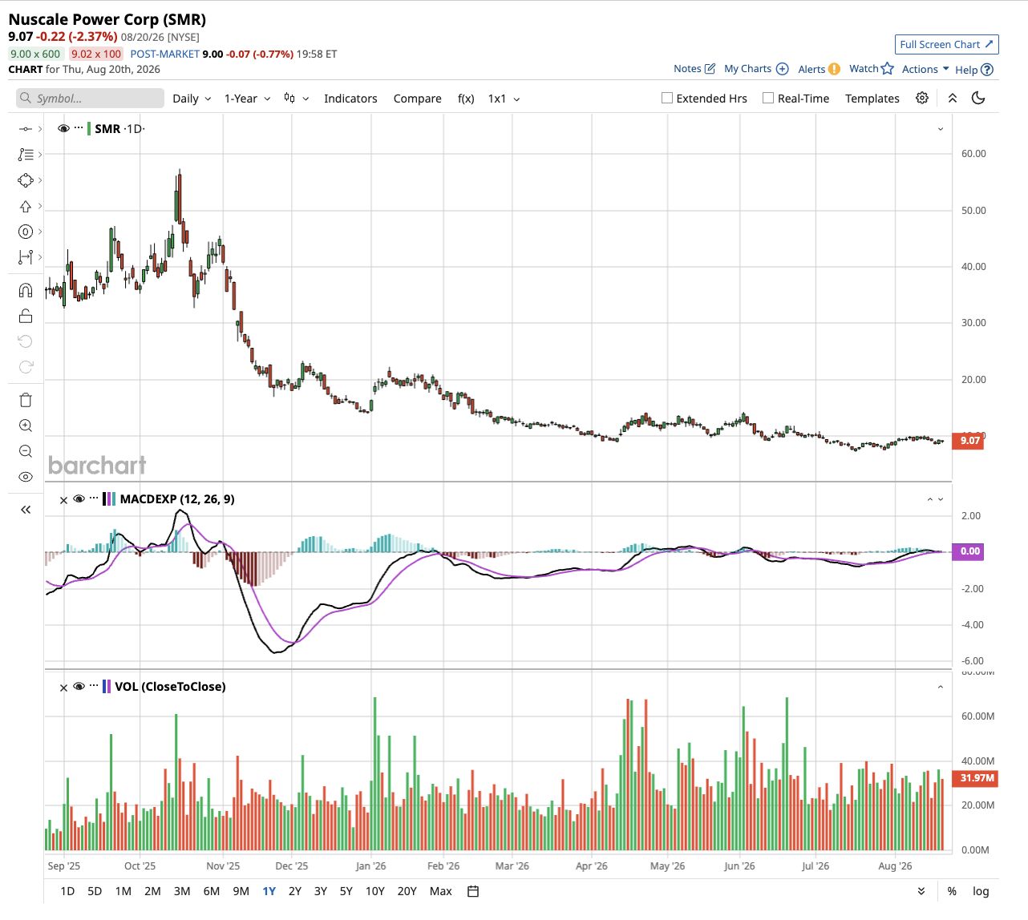Open the candlestick chart type dropdown
1028x920 pixels.
[x=296, y=99]
